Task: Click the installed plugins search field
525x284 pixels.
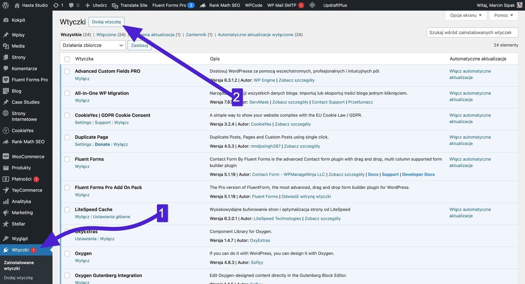Action: [472, 32]
